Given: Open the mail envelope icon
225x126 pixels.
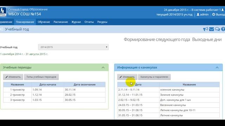Looking at the screenshot, I should [x=211, y=29].
